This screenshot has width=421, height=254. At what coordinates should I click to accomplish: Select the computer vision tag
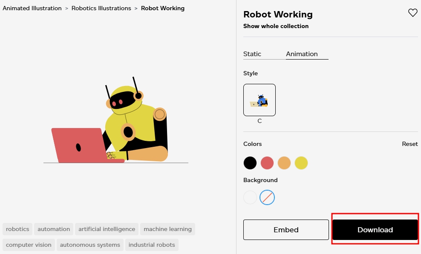29,245
